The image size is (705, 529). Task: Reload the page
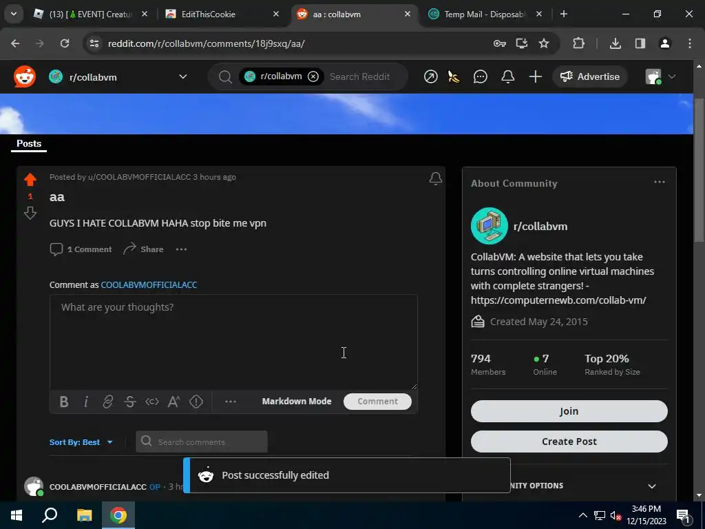(65, 43)
